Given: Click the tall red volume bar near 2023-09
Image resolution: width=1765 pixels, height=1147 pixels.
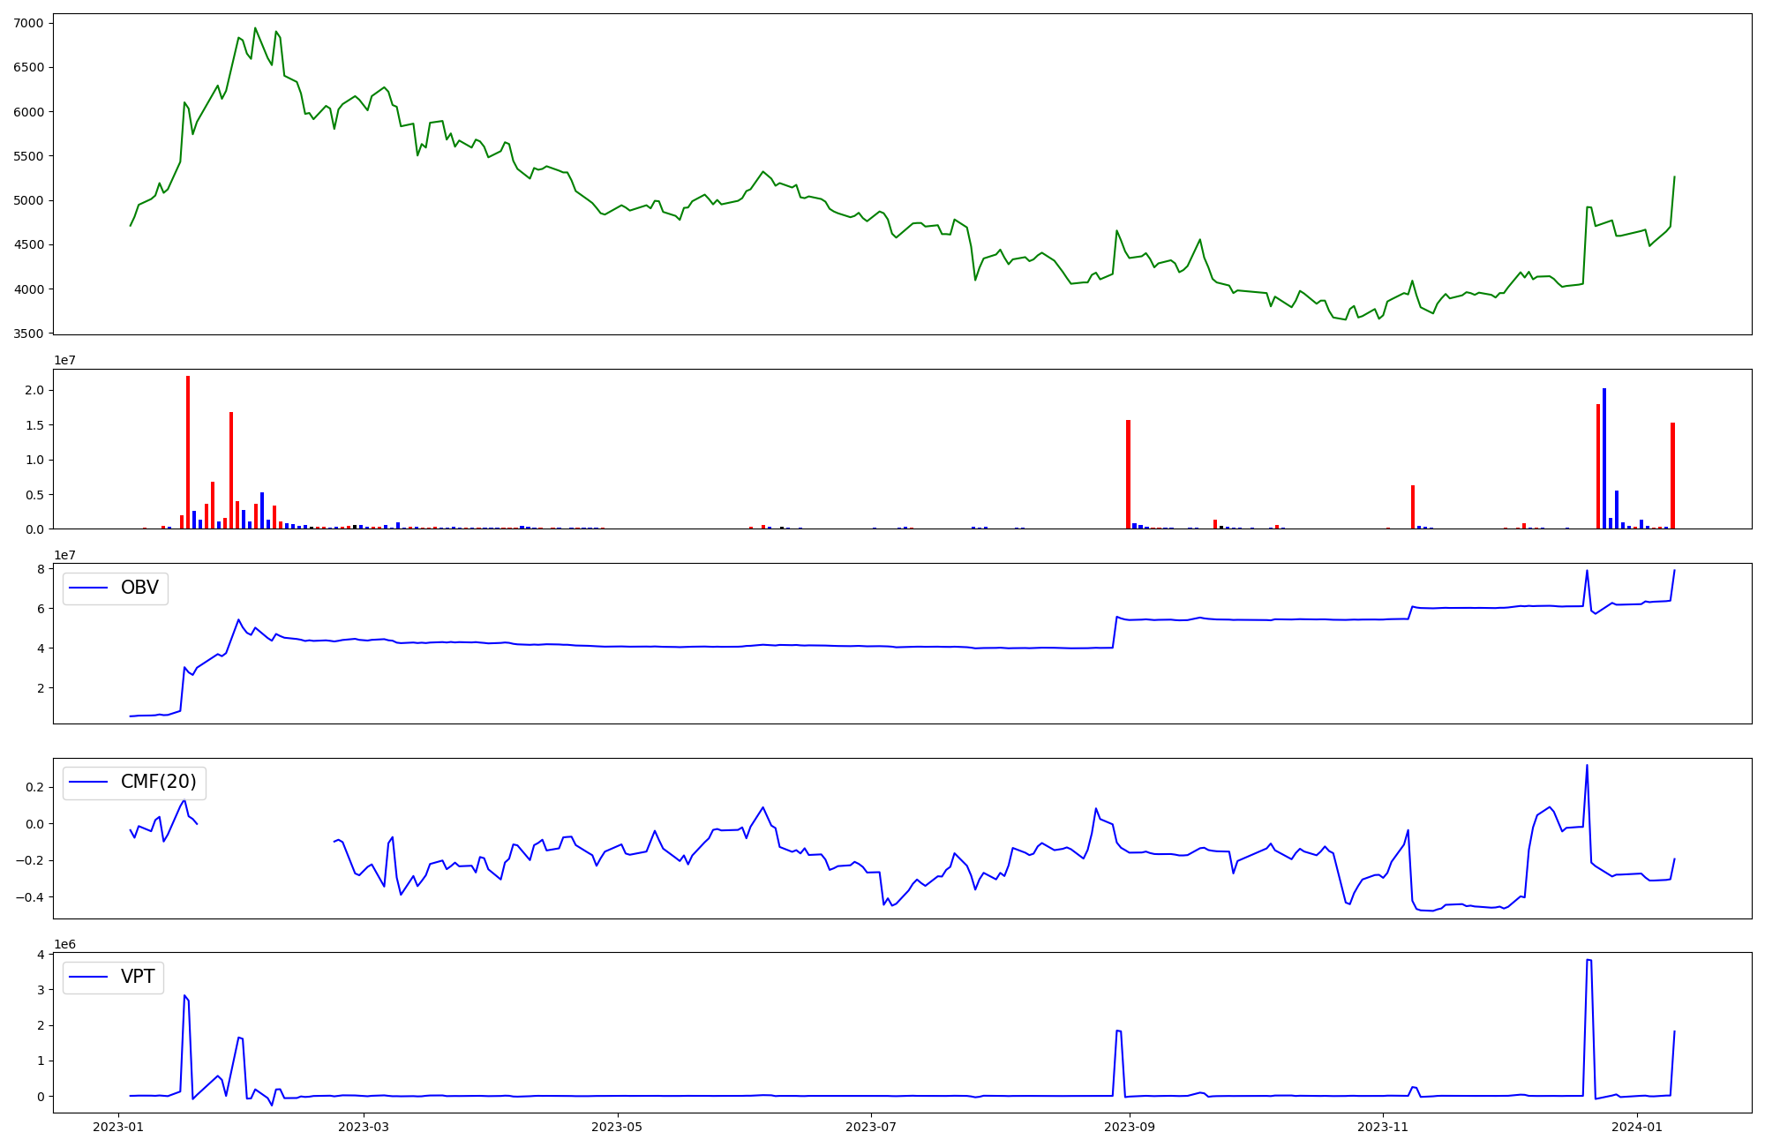Looking at the screenshot, I should pos(1128,475).
